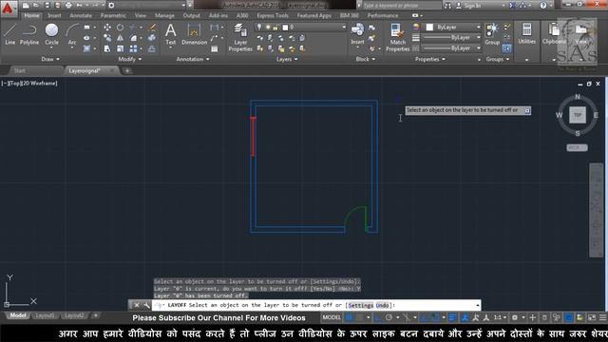This screenshot has width=608, height=342.
Task: Click the Settings option in command line
Action: point(361,305)
